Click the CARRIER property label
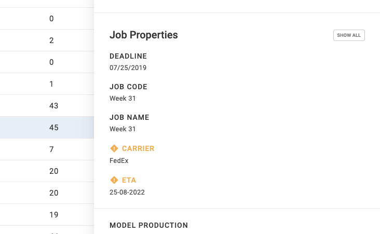The height and width of the screenshot is (234, 380). [138, 148]
